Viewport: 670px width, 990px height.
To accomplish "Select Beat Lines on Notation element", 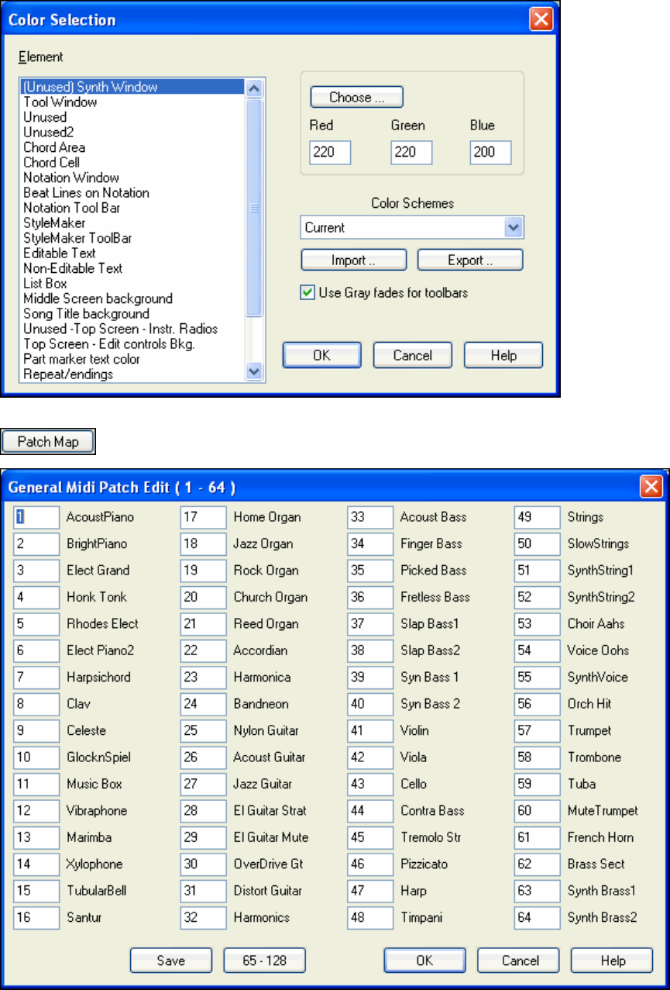I will [132, 192].
